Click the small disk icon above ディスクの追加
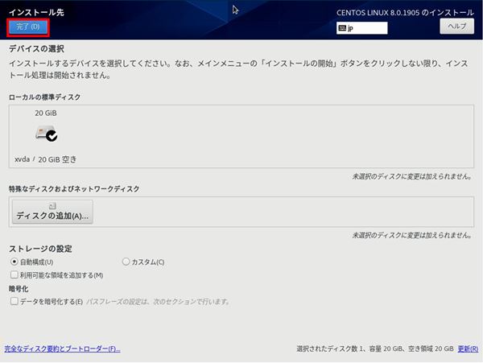The image size is (483, 363). (52, 206)
